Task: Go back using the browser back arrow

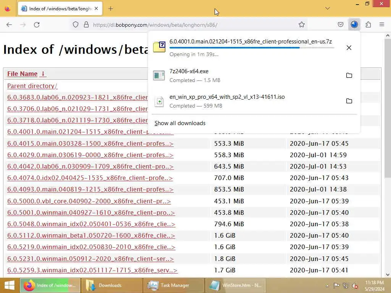Action: click(x=9, y=25)
